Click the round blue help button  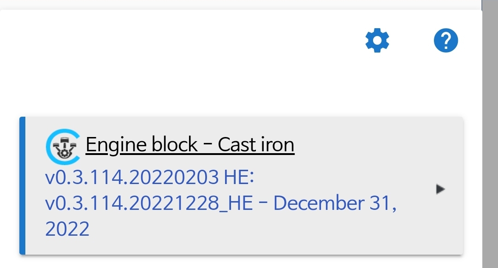tap(446, 40)
